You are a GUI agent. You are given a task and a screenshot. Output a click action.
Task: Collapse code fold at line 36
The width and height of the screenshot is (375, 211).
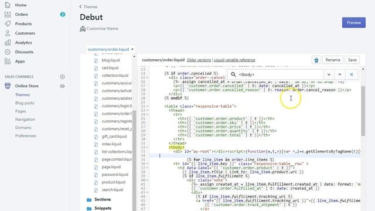(147, 164)
